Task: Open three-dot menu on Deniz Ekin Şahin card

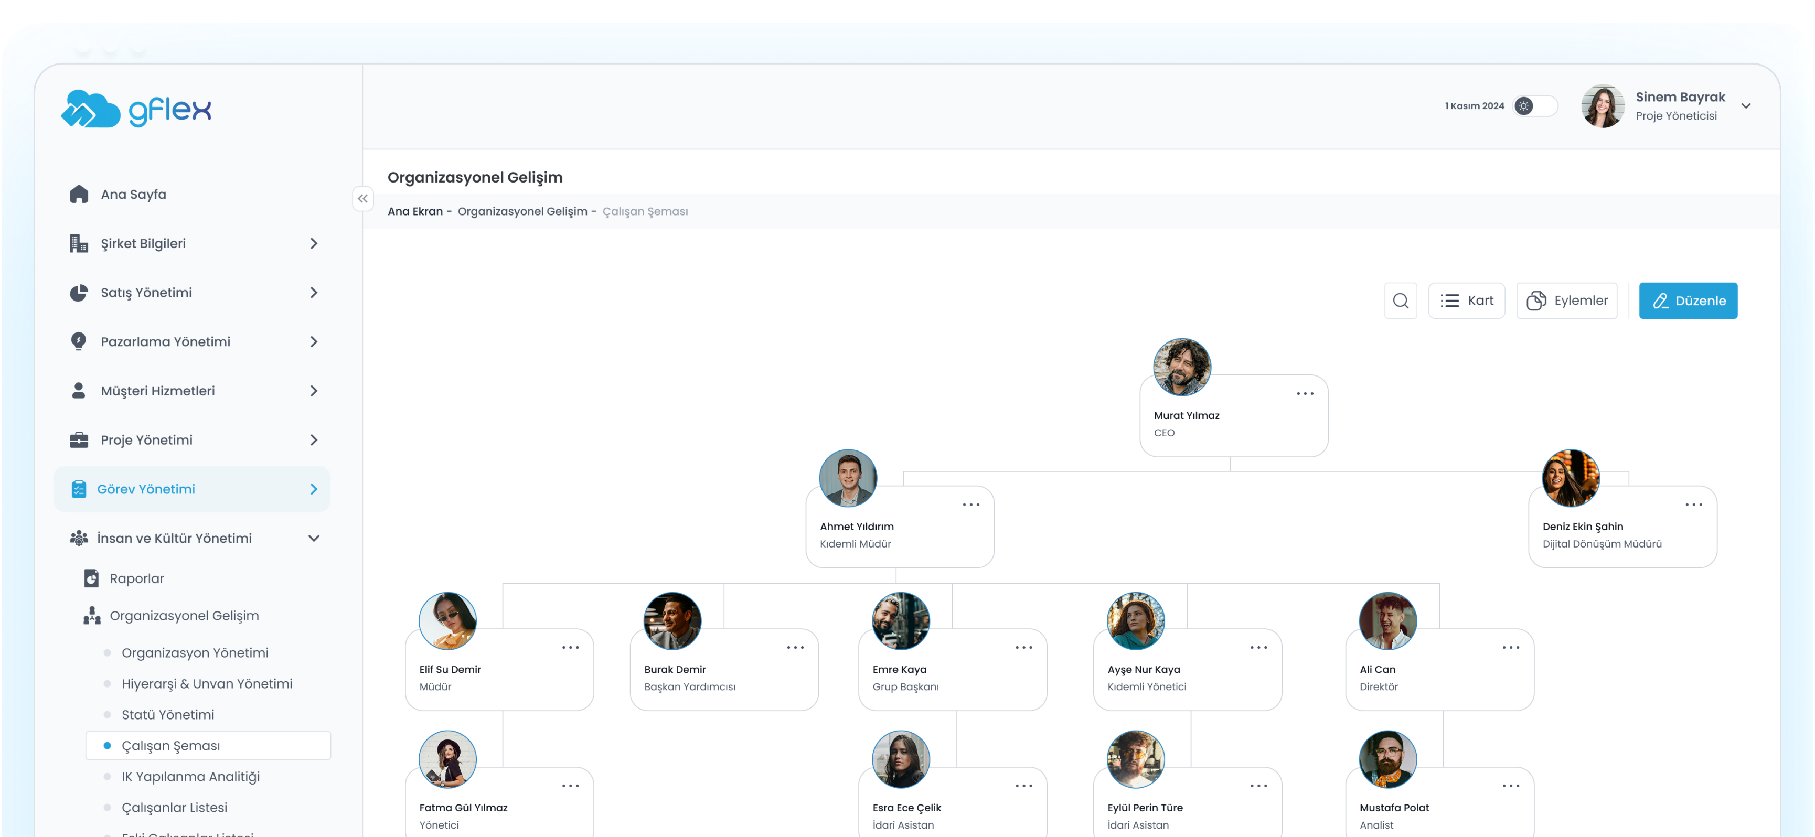Action: [1693, 505]
